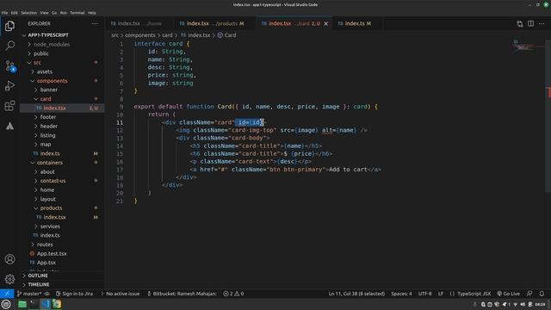Open the Search view icon
Viewport: 551px width, 310px height.
[x=9, y=46]
